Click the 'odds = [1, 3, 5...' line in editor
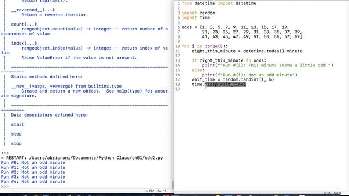The width and height of the screenshot is (349, 196). (235, 27)
